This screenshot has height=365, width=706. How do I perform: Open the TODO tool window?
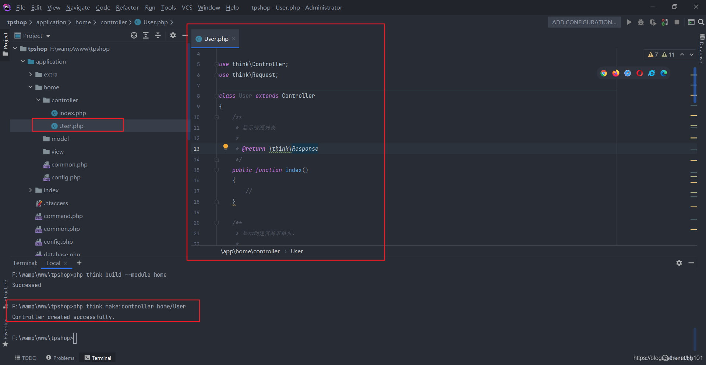tap(25, 358)
